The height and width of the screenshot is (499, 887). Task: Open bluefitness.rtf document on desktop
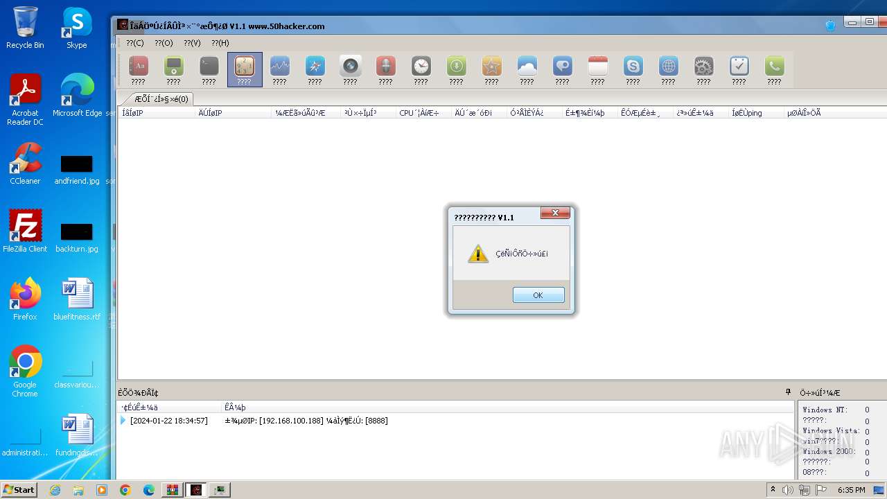click(77, 299)
